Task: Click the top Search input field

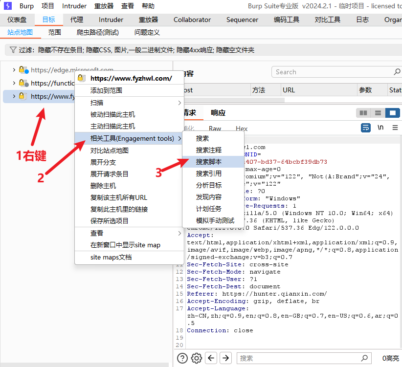Action: pyautogui.click(x=334, y=72)
